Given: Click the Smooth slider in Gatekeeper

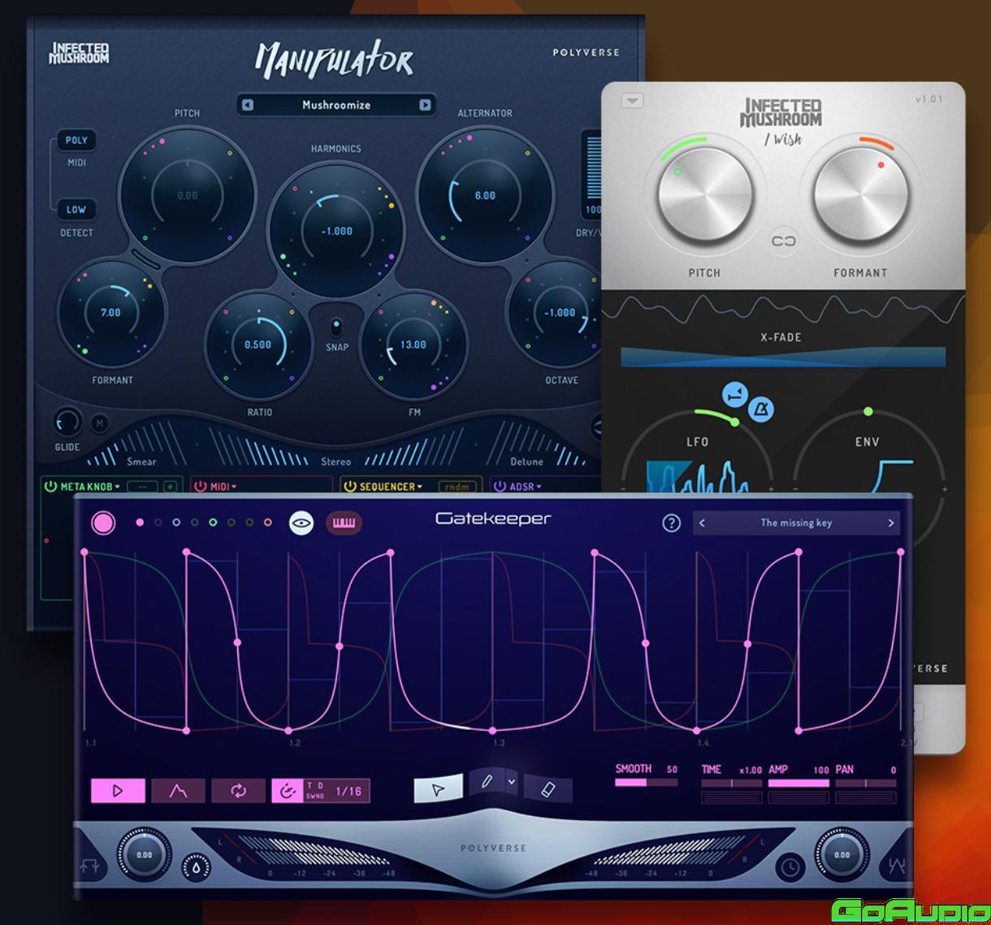Looking at the screenshot, I should coord(647,783).
